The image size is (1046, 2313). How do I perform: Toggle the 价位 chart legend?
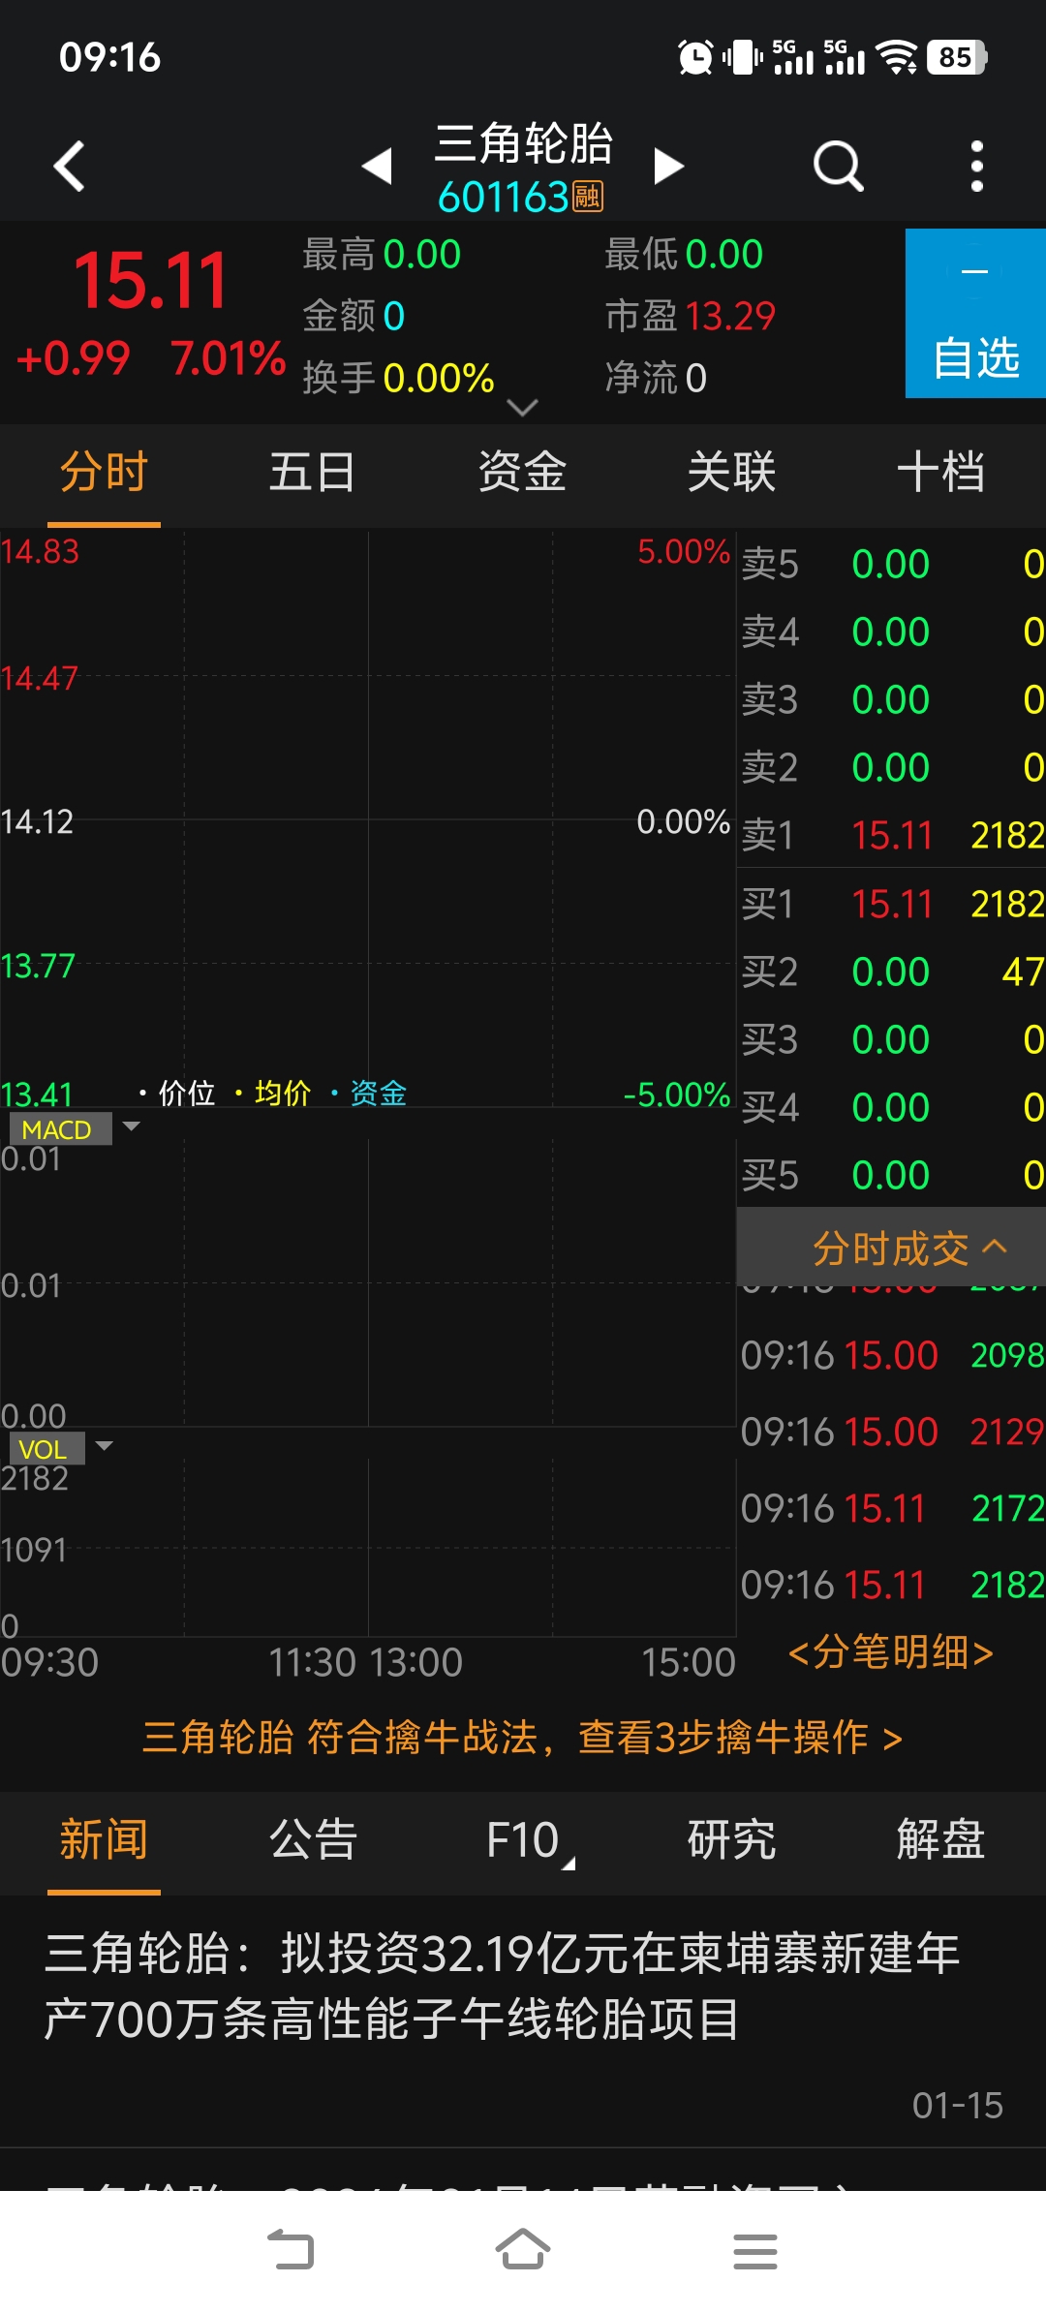176,1094
